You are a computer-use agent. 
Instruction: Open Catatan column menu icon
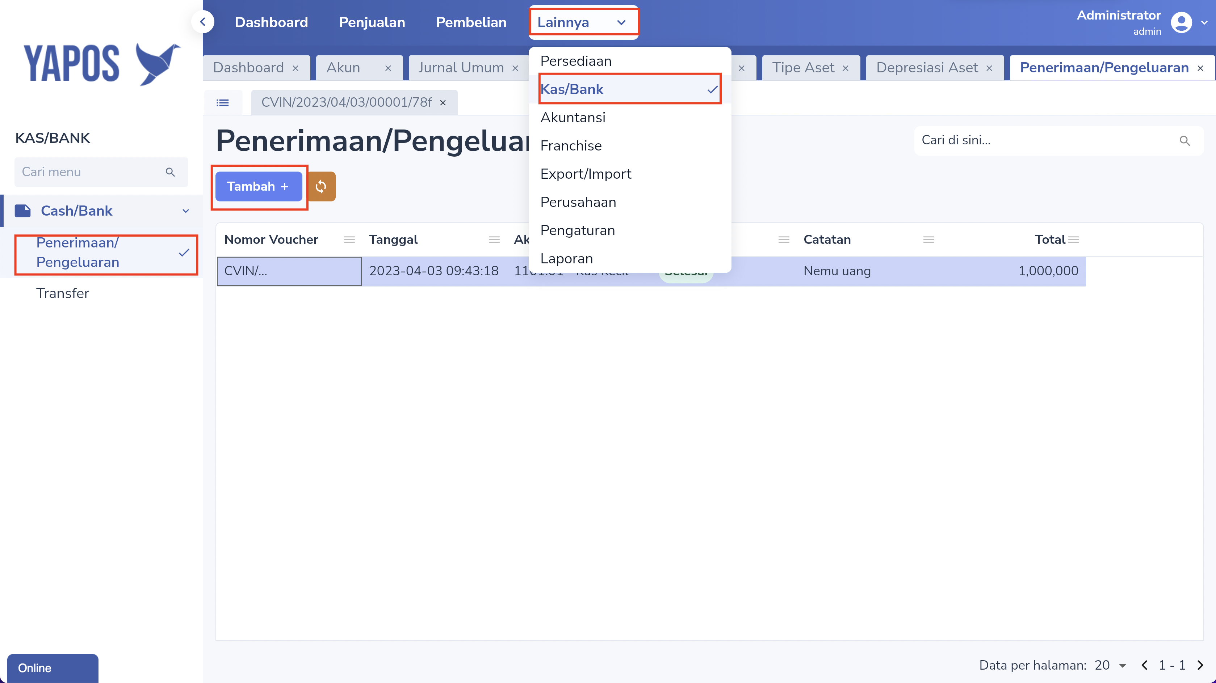(x=928, y=239)
